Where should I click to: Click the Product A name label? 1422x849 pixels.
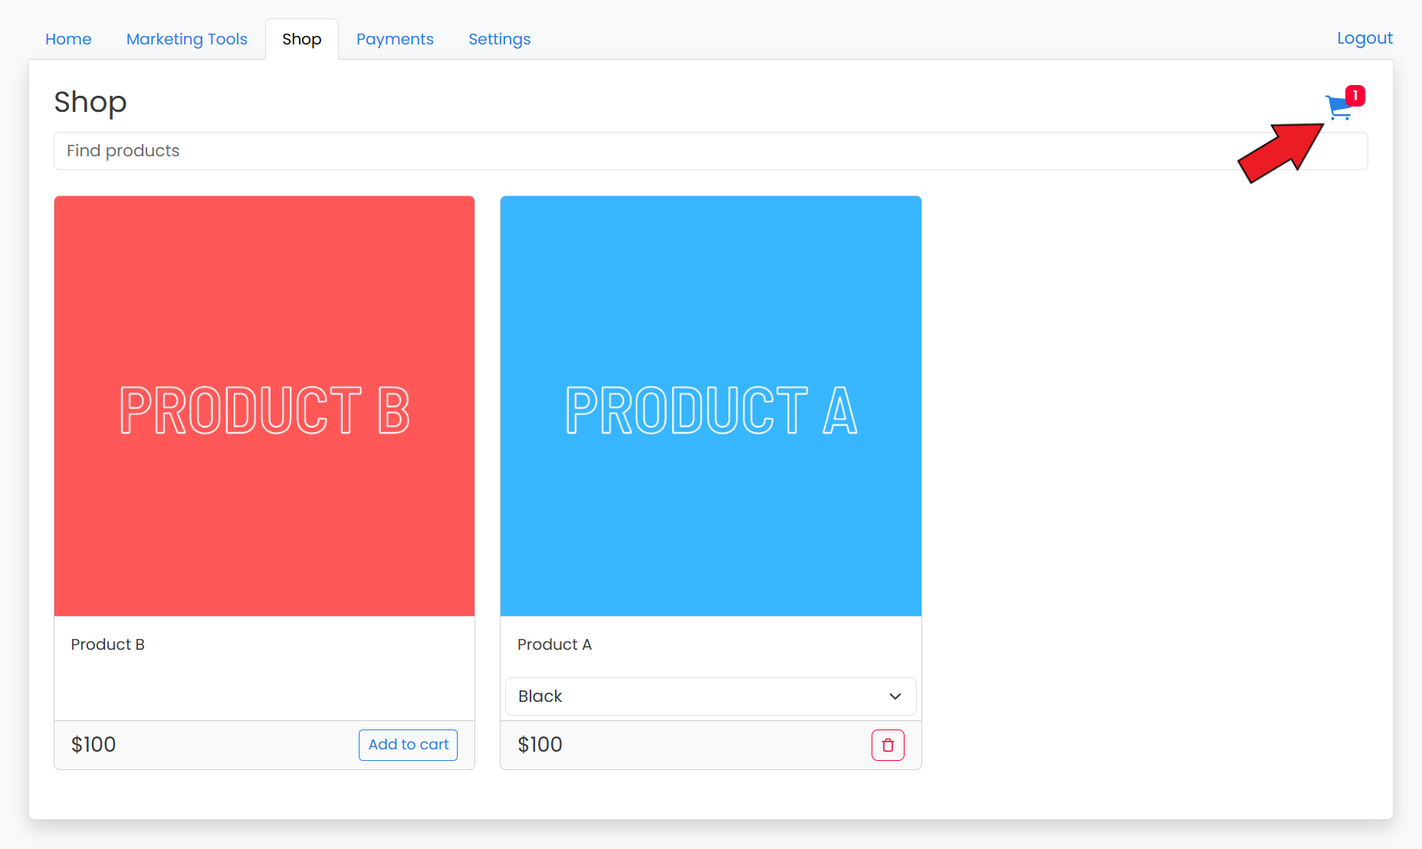coord(554,644)
